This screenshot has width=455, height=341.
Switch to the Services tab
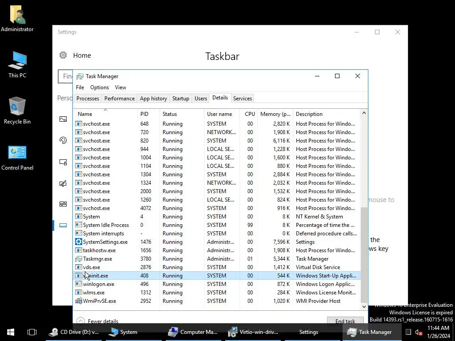[x=242, y=98]
